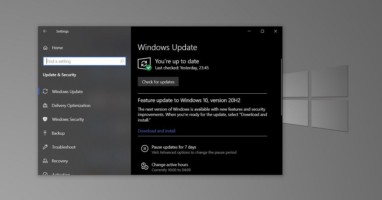Click the Backup upload arrow icon

pos(45,133)
